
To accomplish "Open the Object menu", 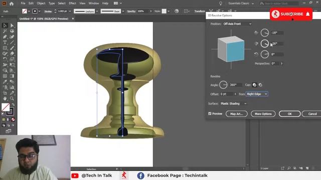I will (x=41, y=3).
